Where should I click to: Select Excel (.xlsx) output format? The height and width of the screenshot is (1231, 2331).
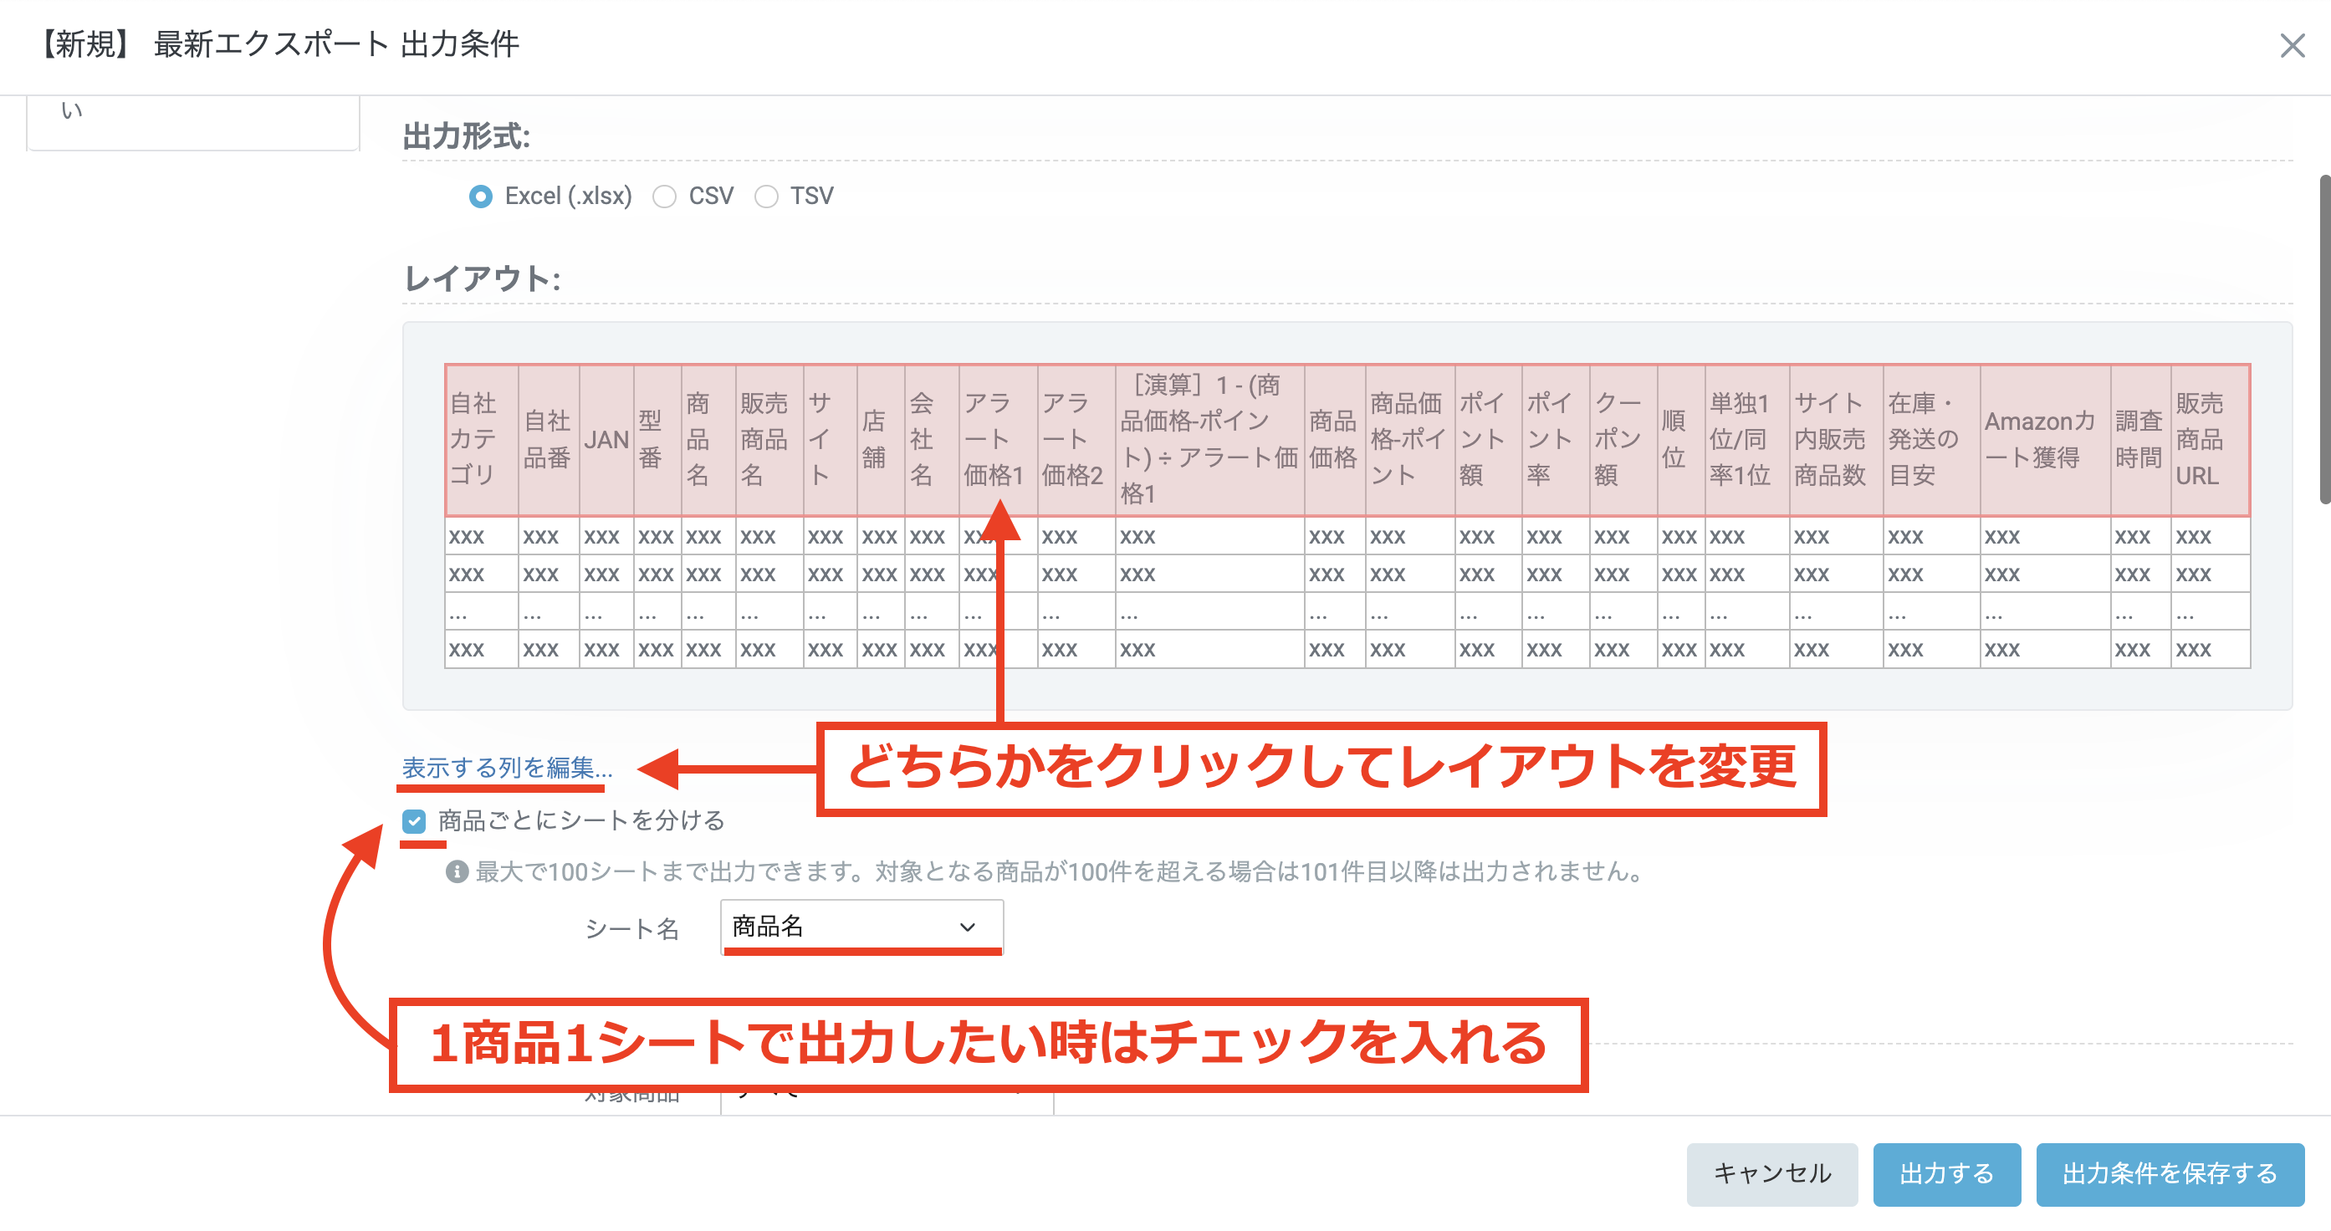point(480,197)
